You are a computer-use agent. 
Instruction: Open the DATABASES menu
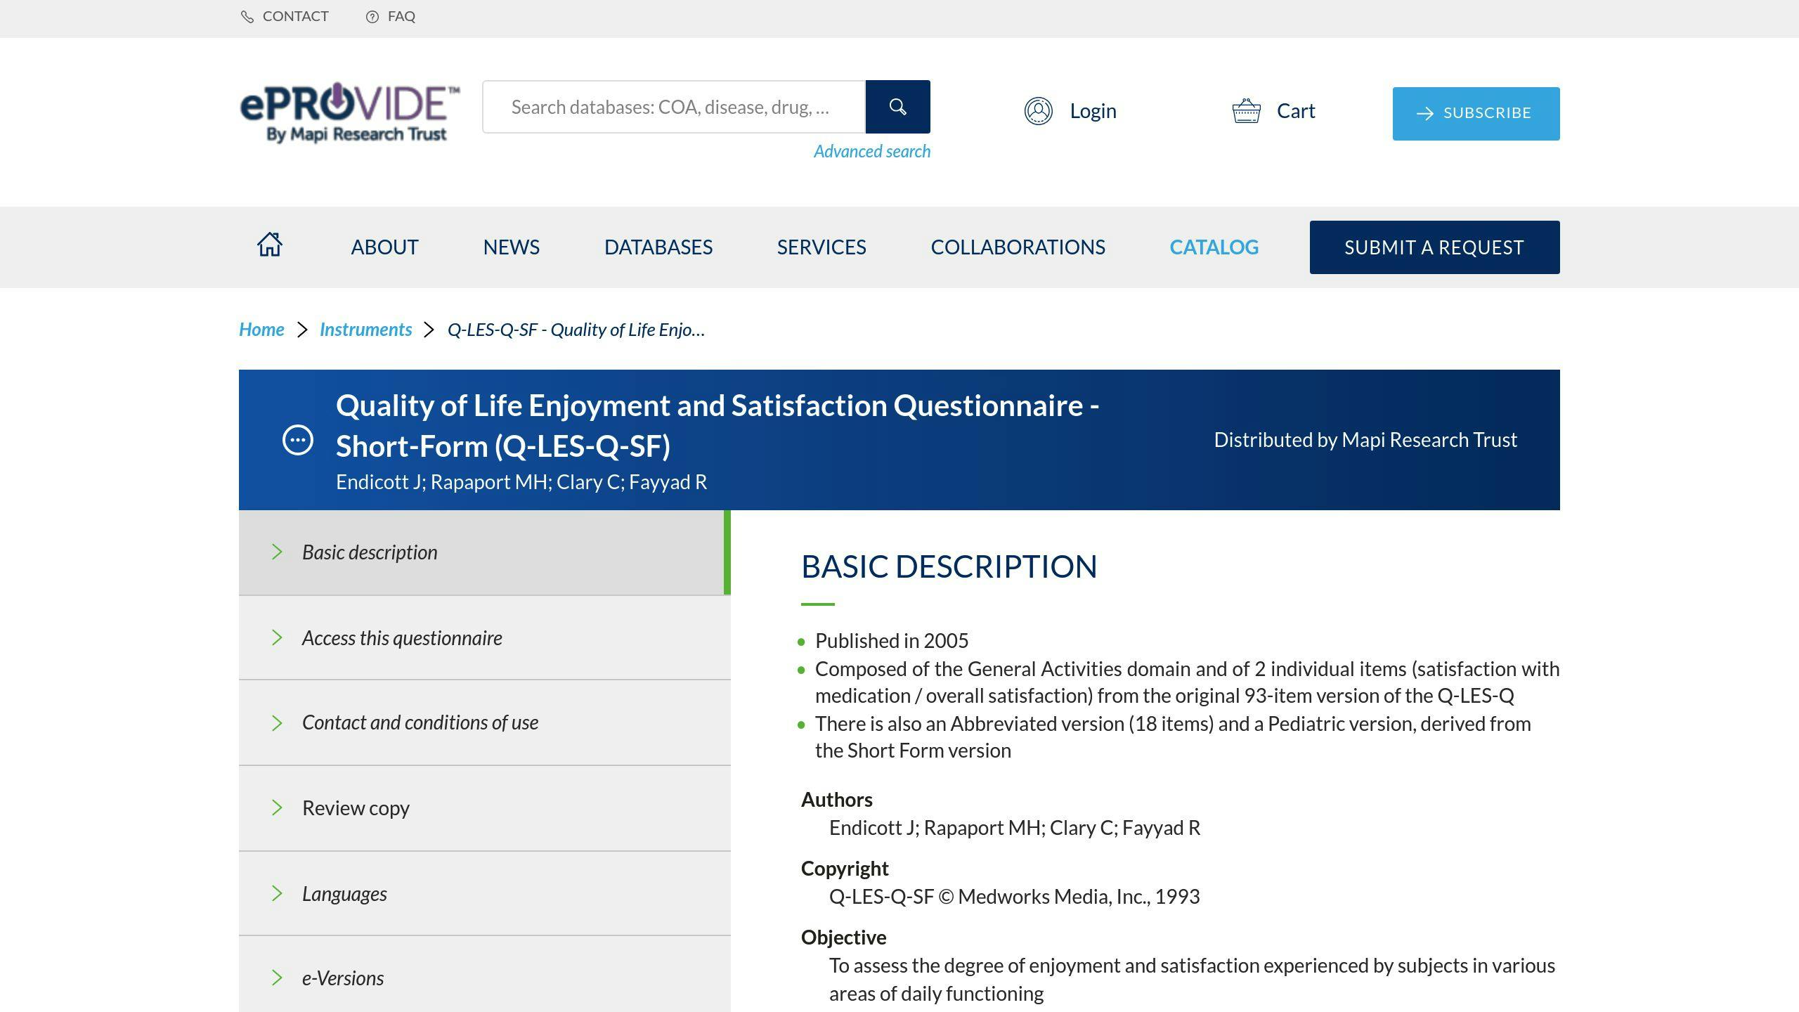[658, 247]
